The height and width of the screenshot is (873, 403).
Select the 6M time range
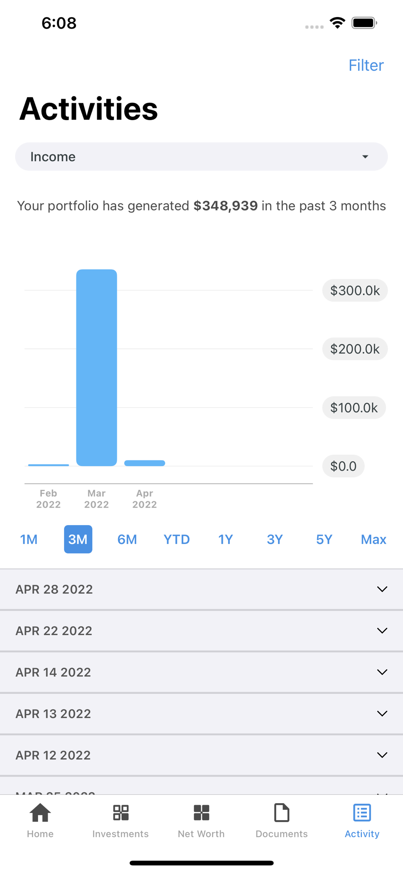pos(127,540)
